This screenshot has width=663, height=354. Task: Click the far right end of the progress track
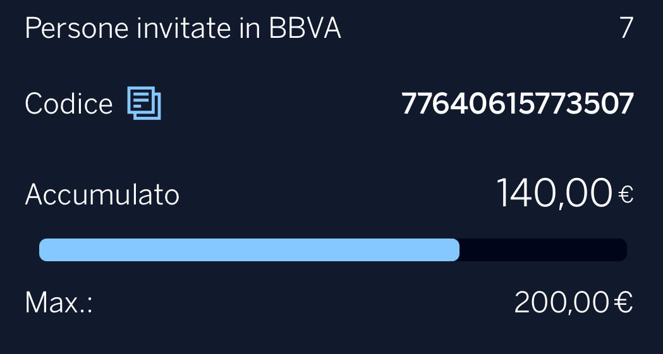point(622,250)
